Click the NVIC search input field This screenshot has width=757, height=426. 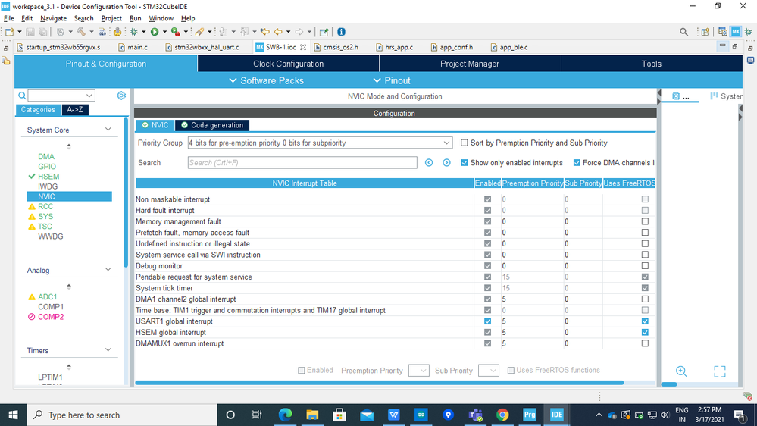tap(302, 163)
